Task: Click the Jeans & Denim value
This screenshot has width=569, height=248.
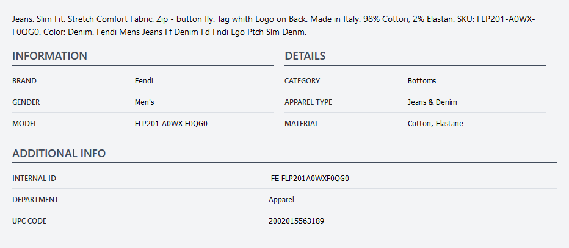Action: click(x=432, y=102)
